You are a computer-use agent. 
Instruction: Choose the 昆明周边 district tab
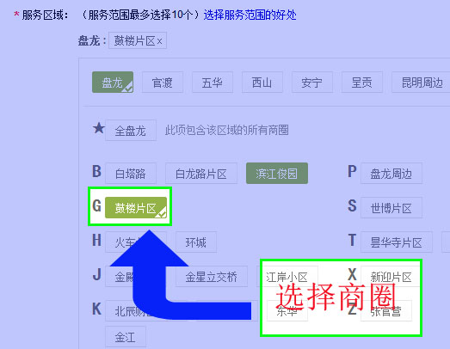(x=422, y=83)
